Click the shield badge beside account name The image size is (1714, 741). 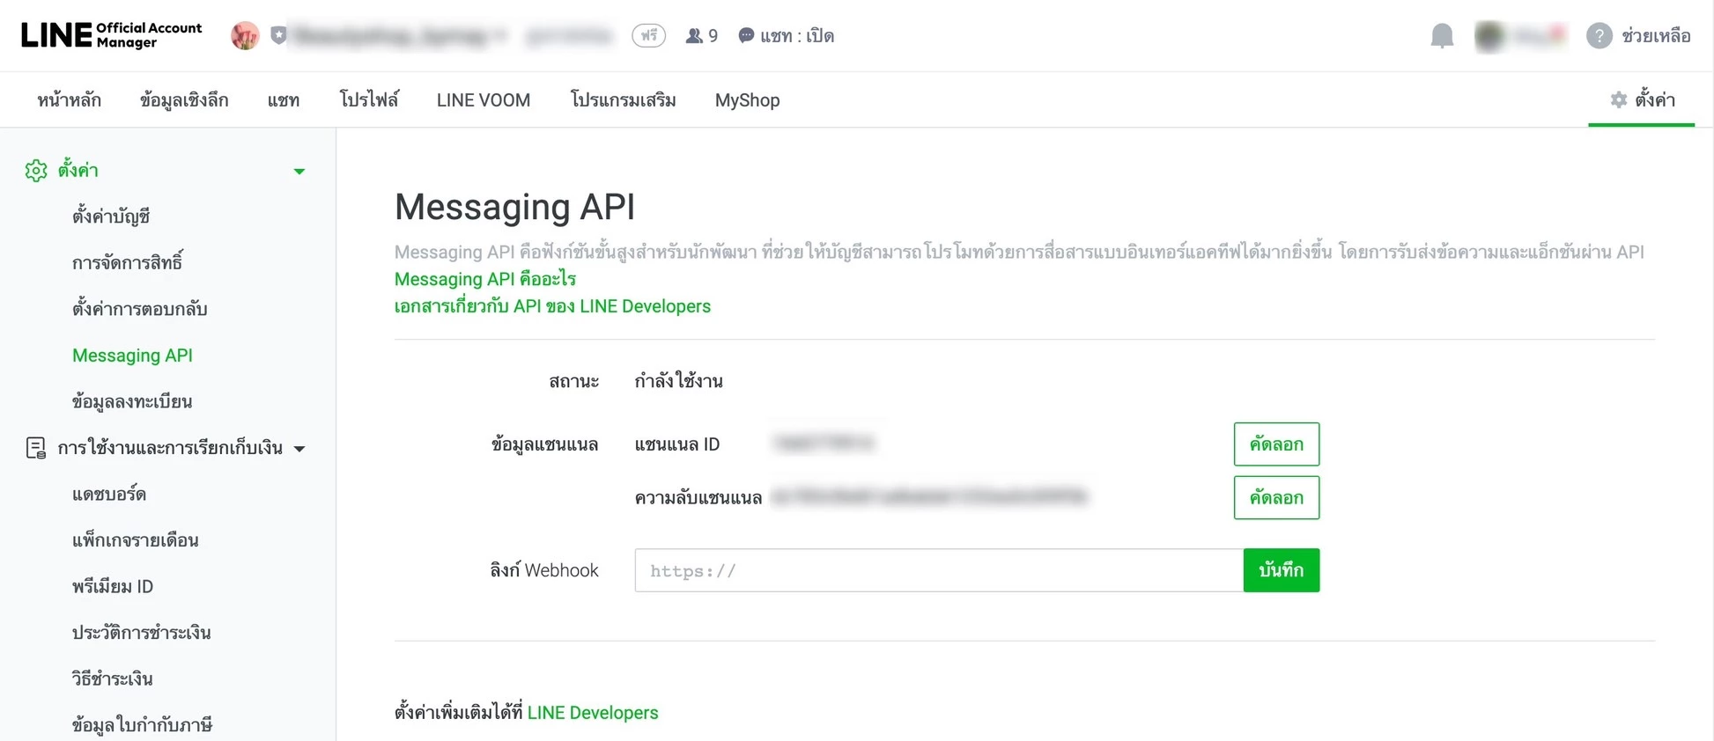point(279,35)
